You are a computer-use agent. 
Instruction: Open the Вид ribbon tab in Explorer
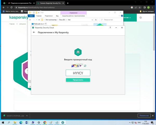(x=57, y=16)
